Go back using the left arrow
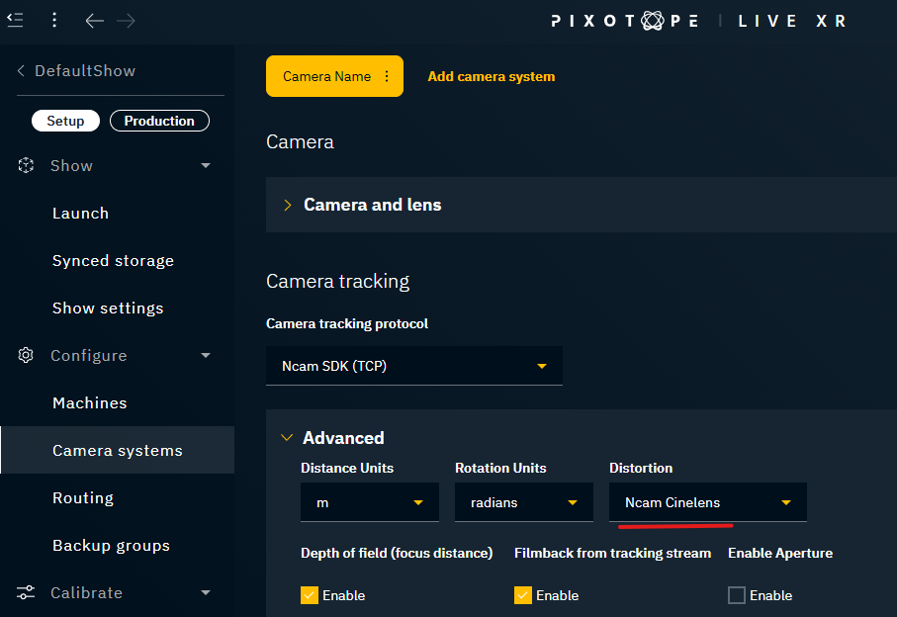The width and height of the screenshot is (897, 617). click(94, 20)
